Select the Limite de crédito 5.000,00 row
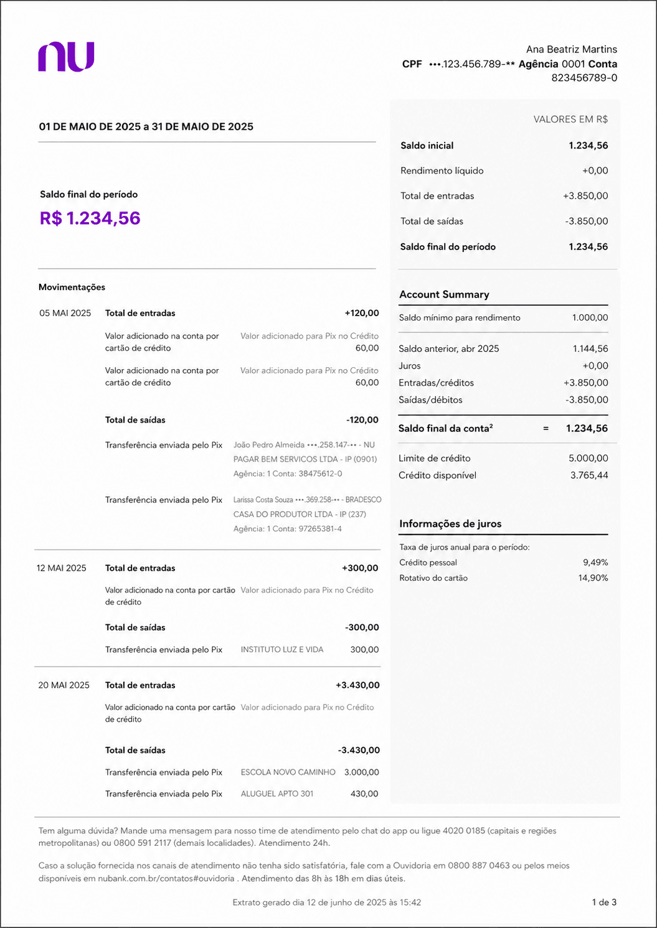657x928 pixels. coord(504,457)
